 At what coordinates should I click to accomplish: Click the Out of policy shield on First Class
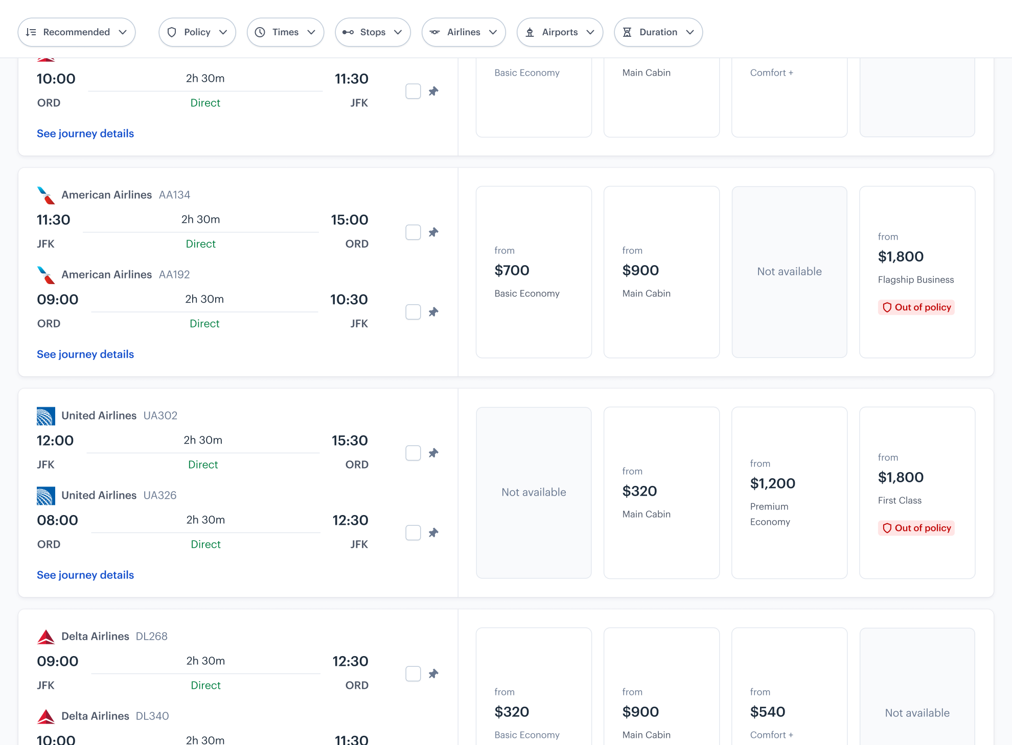point(887,528)
